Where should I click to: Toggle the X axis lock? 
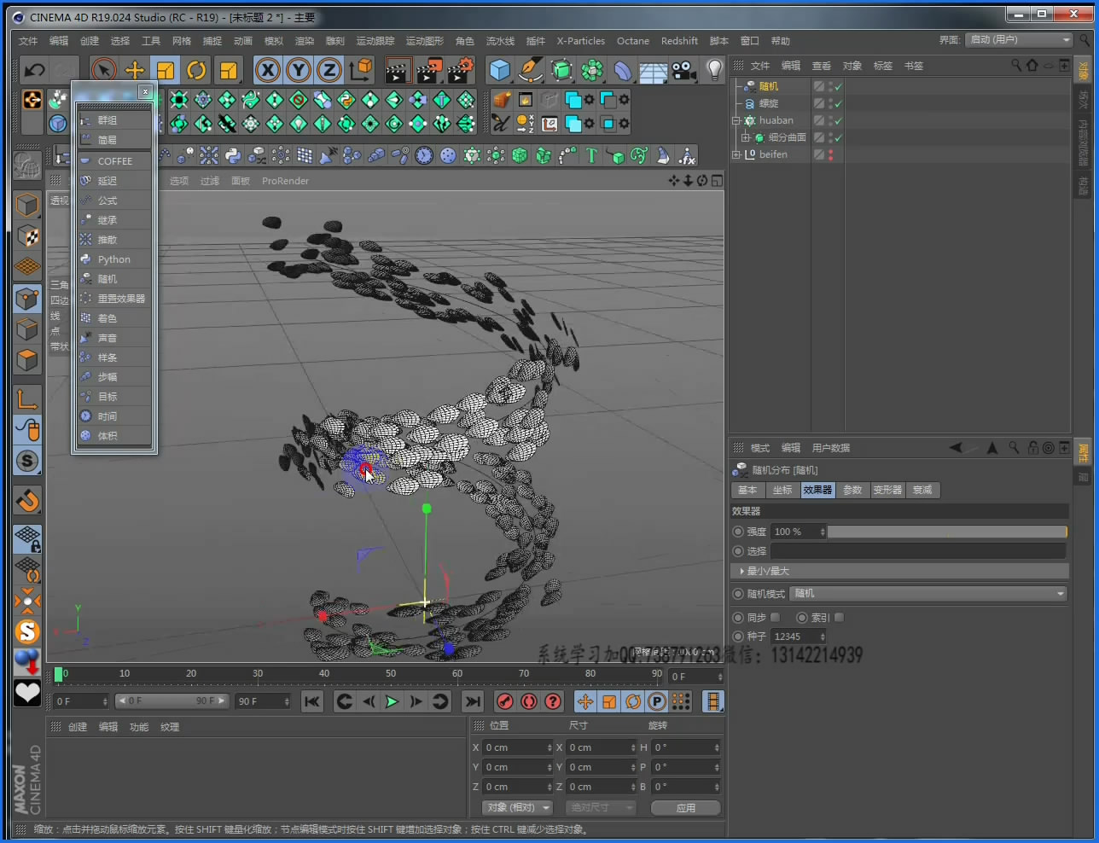[268, 70]
